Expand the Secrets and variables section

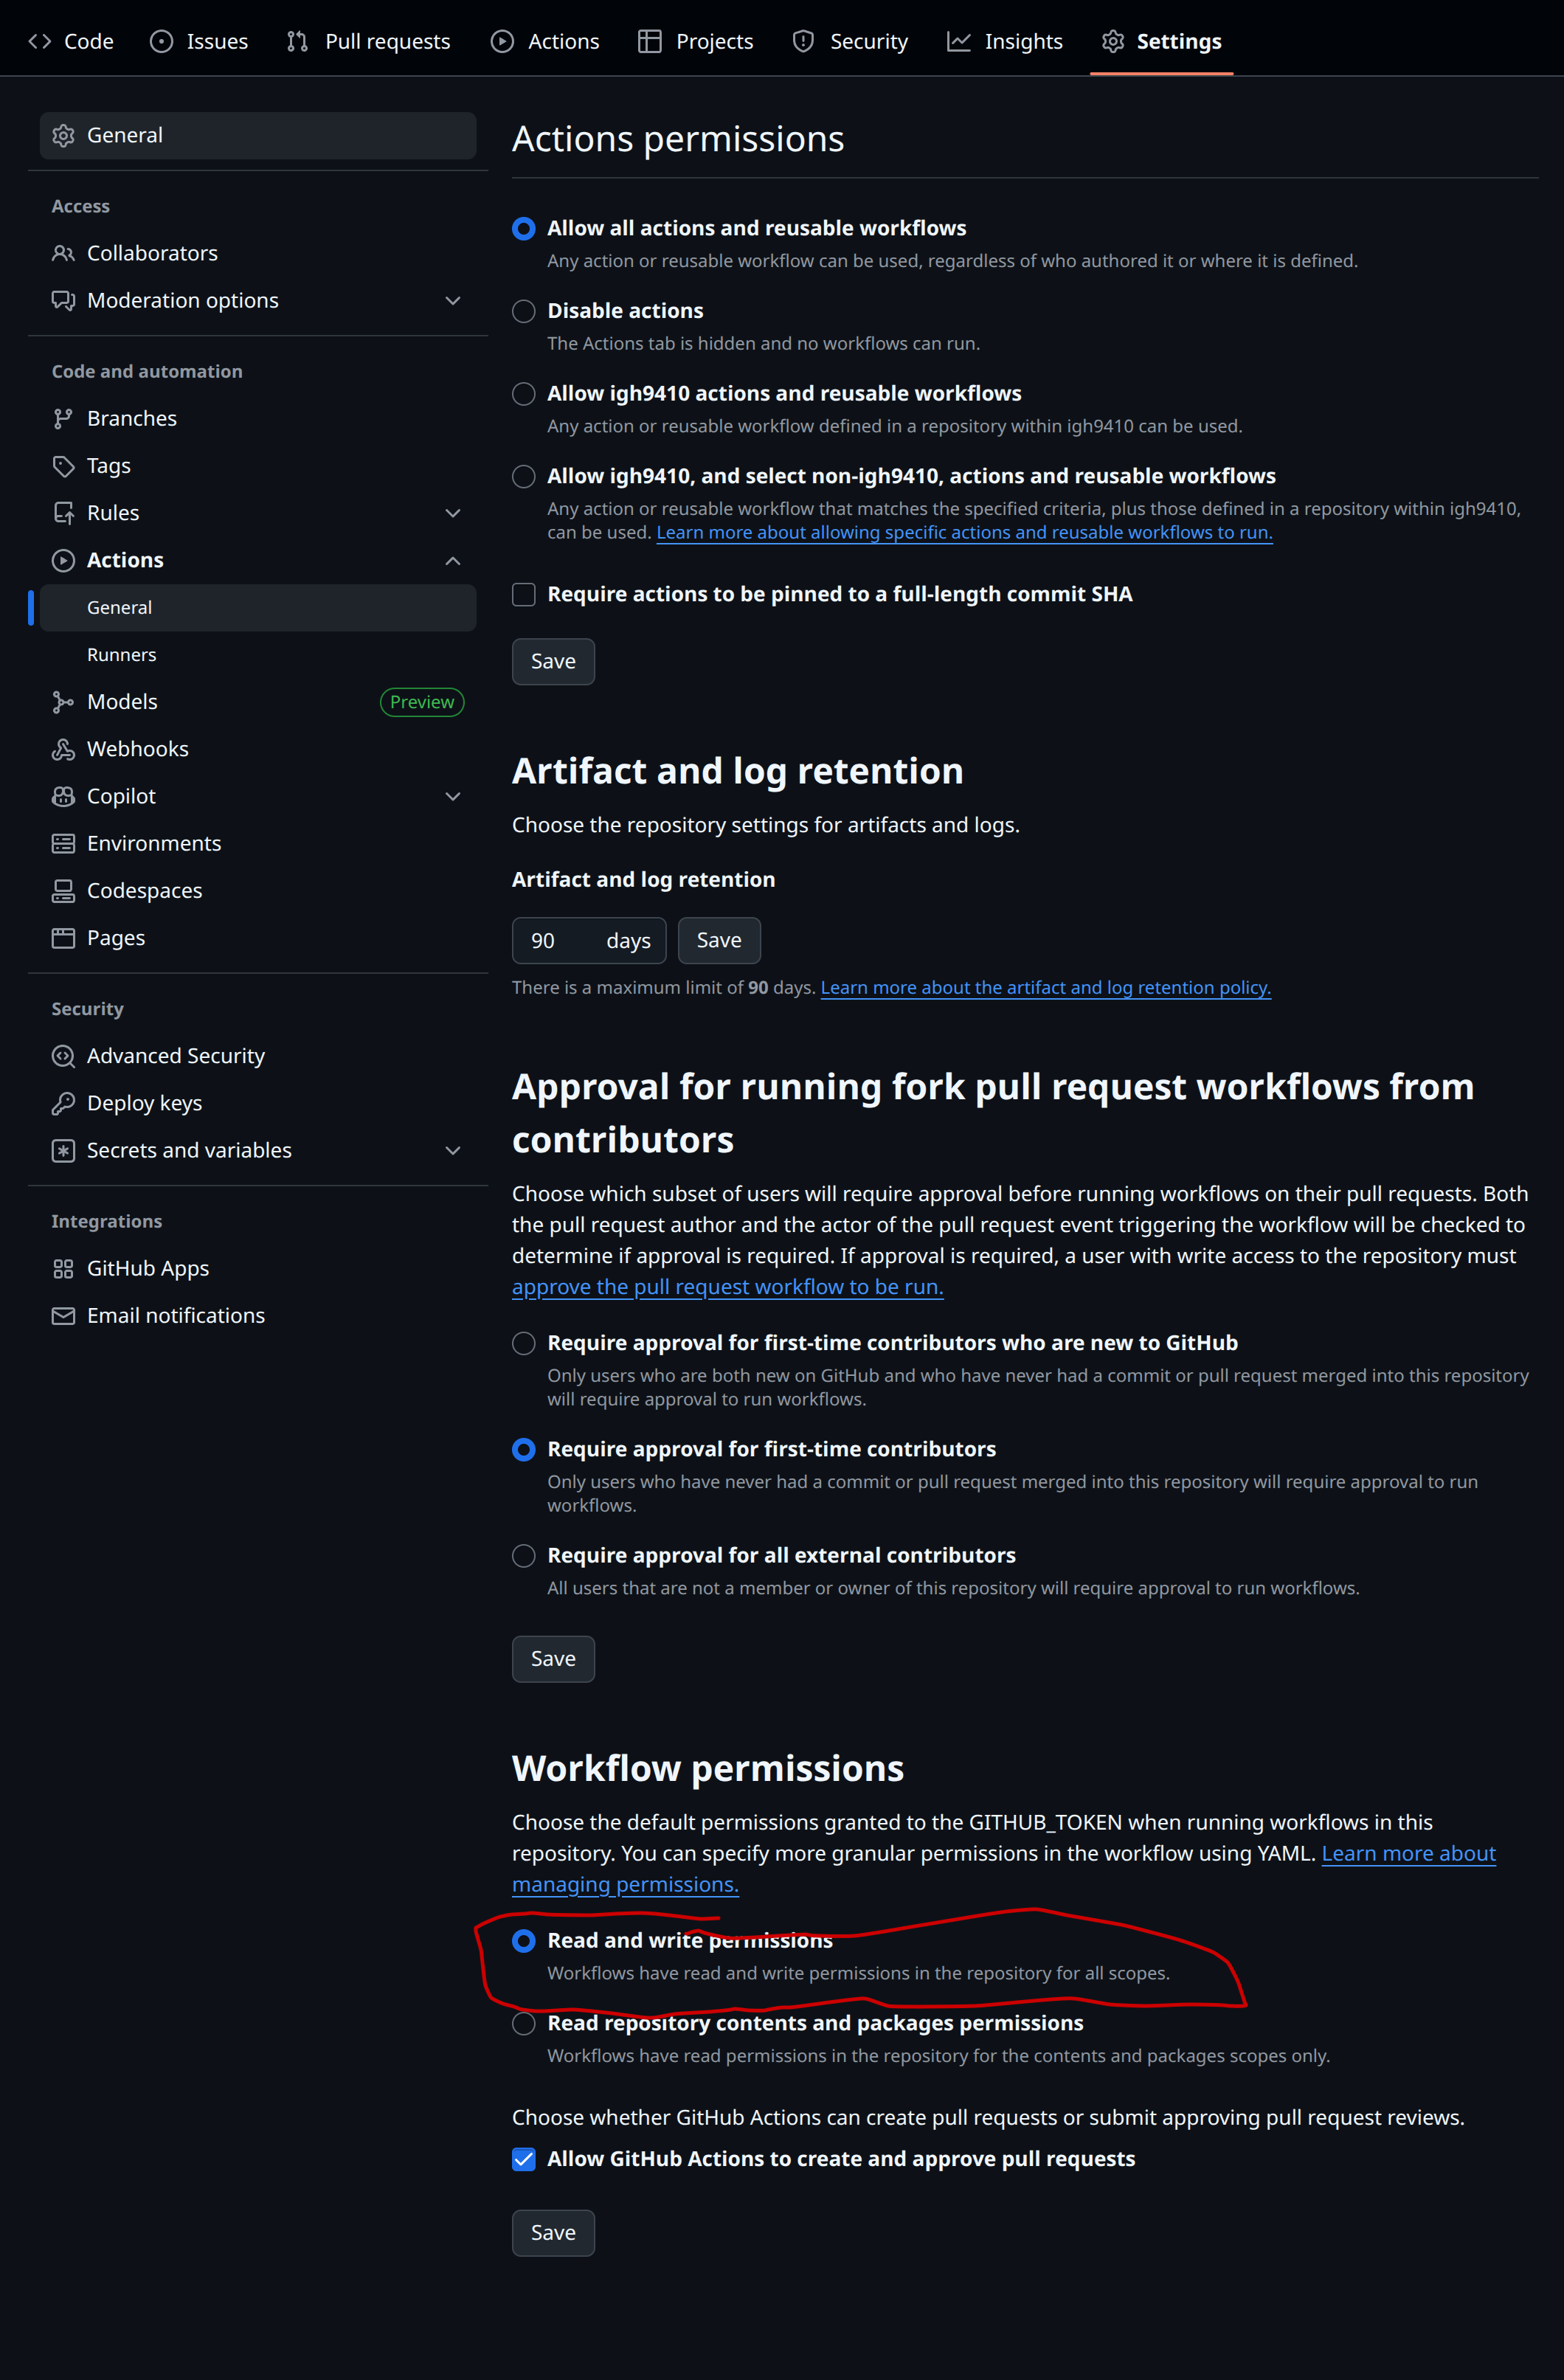tap(453, 1151)
